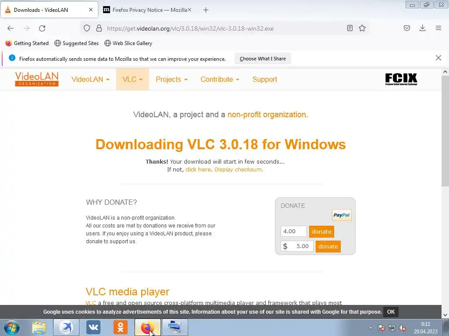449x336 pixels.
Task: Click the 4.00 donation amount field
Action: pyautogui.click(x=293, y=231)
